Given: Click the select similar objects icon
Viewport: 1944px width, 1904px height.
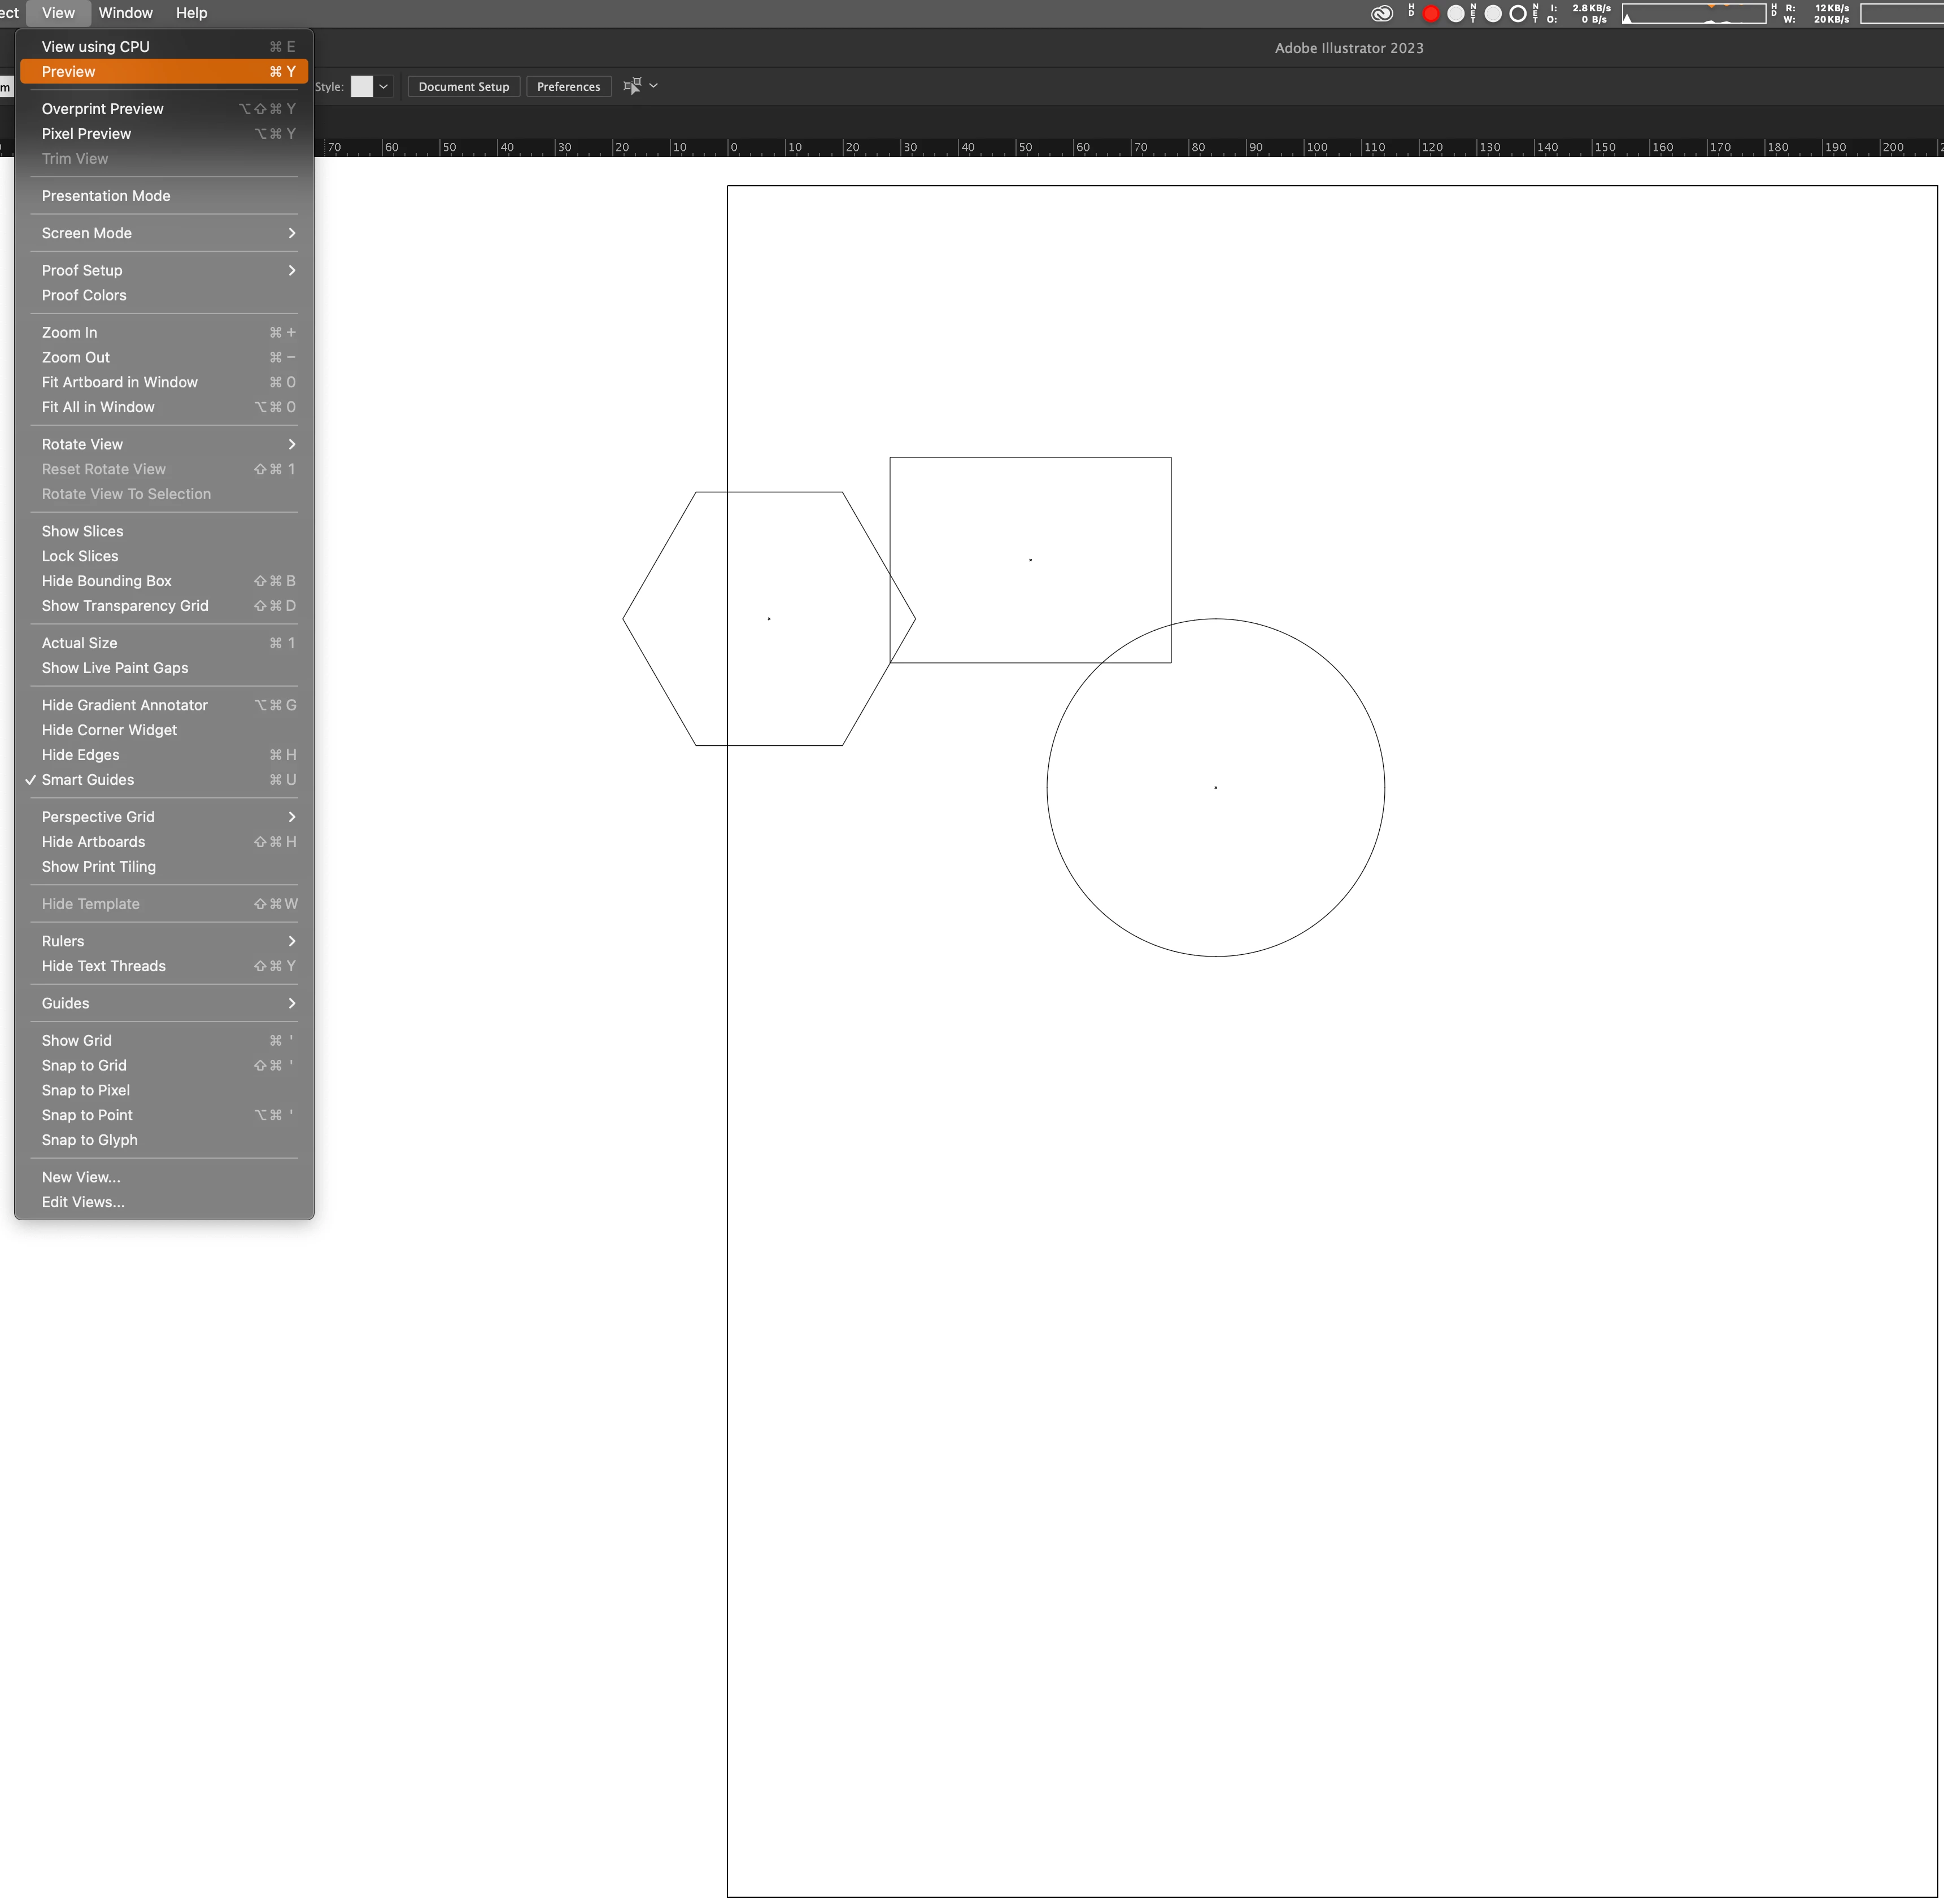Looking at the screenshot, I should click(632, 86).
